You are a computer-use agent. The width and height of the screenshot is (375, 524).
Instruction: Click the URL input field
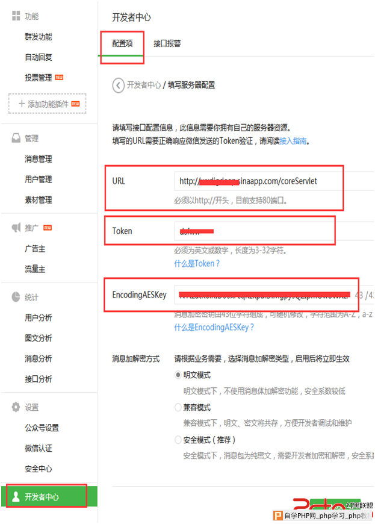point(274,181)
